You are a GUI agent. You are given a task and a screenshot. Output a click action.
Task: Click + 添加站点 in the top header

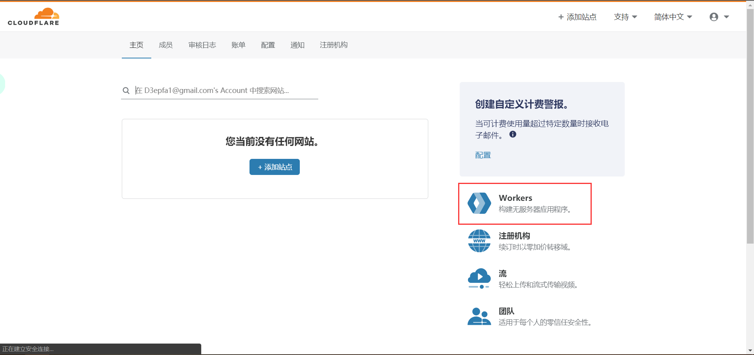(x=577, y=17)
